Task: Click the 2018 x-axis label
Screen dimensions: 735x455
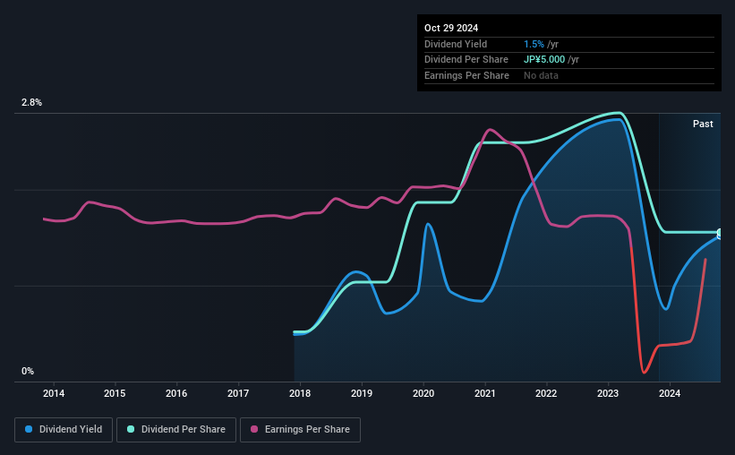Action: click(x=300, y=393)
